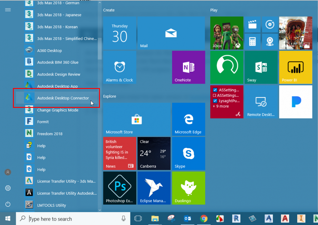Click the app list scrollbar thumb

[100, 48]
